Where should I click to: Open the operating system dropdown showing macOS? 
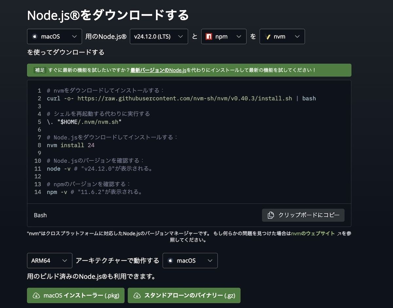click(x=54, y=36)
